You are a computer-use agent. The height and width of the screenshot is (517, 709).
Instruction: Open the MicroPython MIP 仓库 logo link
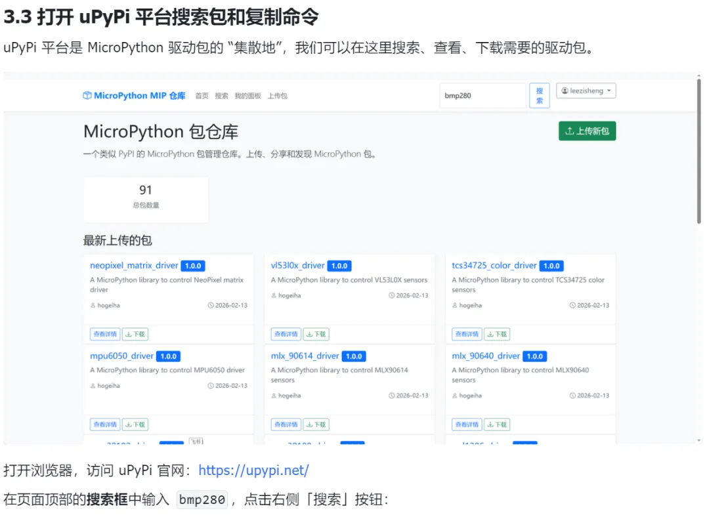click(x=134, y=95)
